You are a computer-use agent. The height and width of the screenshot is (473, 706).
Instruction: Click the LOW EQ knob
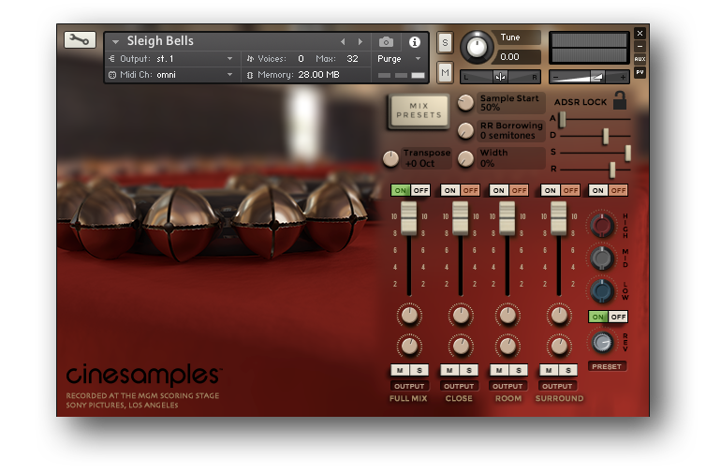pos(602,291)
